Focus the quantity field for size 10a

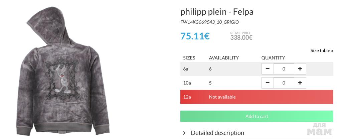pyautogui.click(x=284, y=83)
